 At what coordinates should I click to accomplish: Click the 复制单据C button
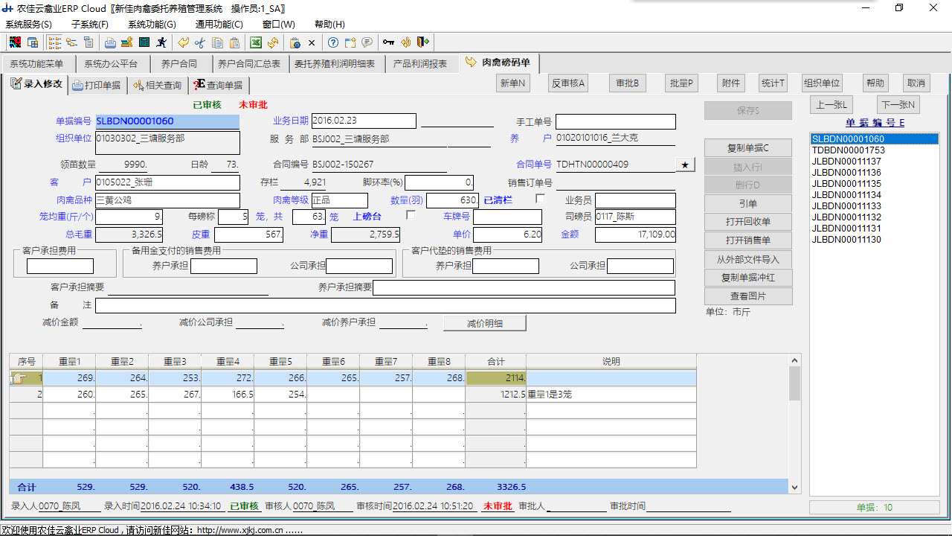point(747,148)
